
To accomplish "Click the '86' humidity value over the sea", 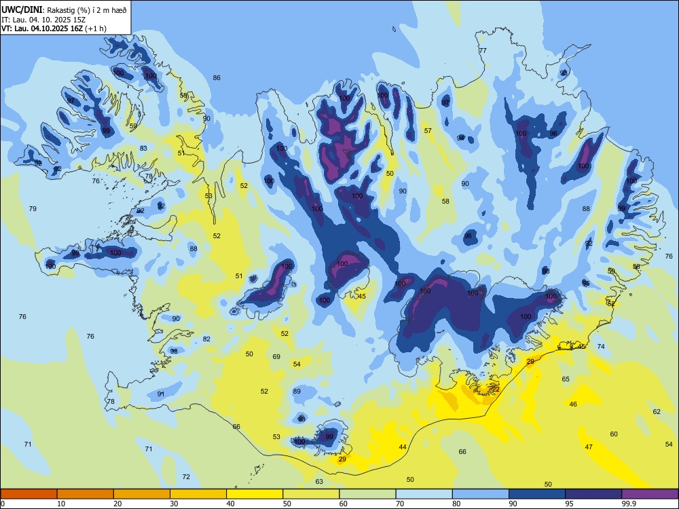I will point(217,78).
